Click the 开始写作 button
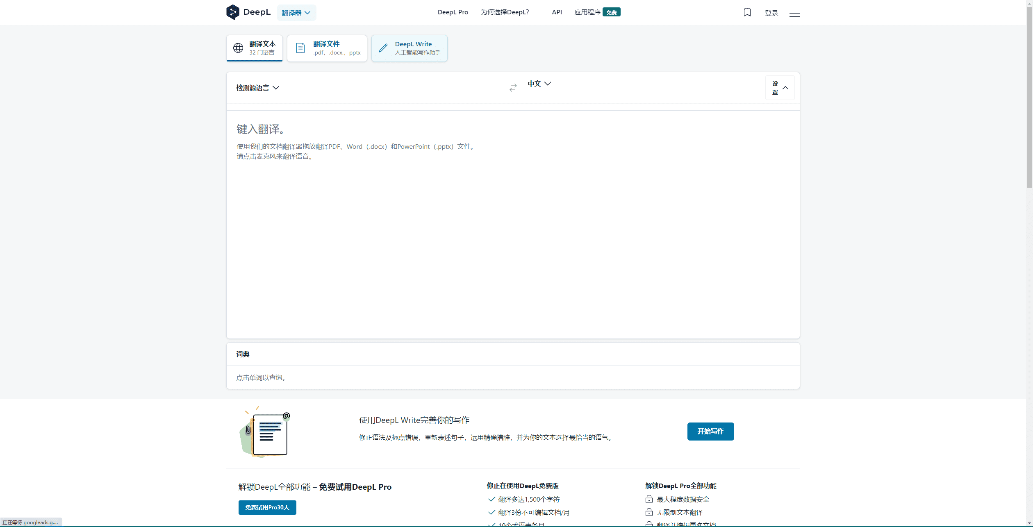Image resolution: width=1033 pixels, height=527 pixels. (710, 431)
